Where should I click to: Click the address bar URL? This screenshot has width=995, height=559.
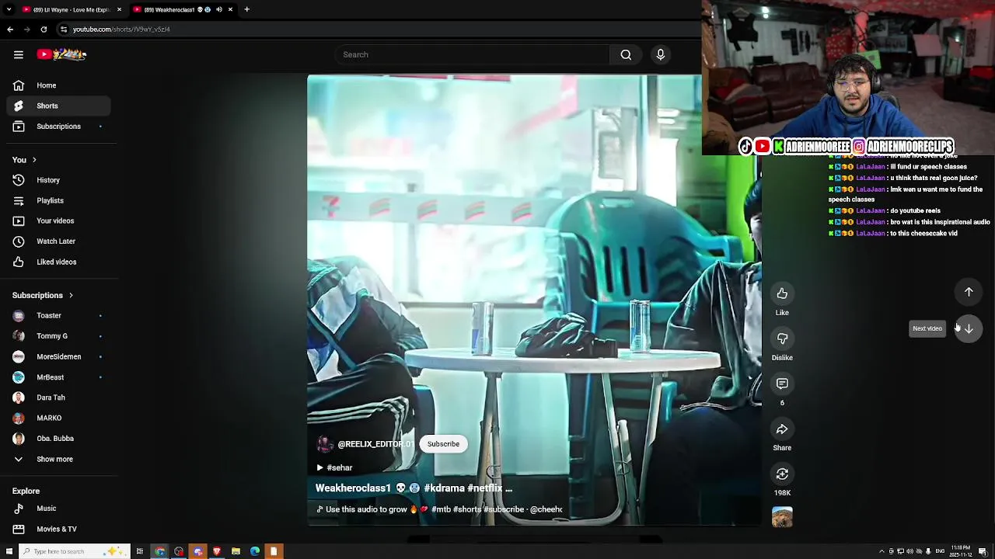pos(121,30)
